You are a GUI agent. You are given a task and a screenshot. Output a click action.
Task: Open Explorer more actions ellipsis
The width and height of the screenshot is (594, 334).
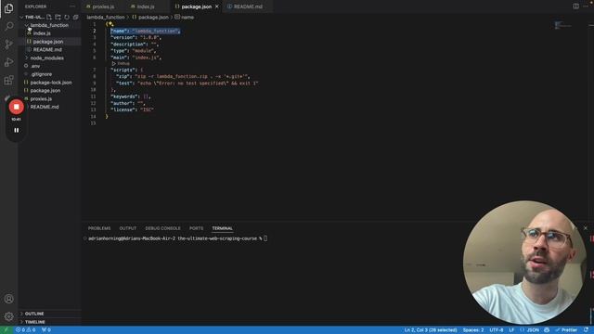click(x=72, y=6)
